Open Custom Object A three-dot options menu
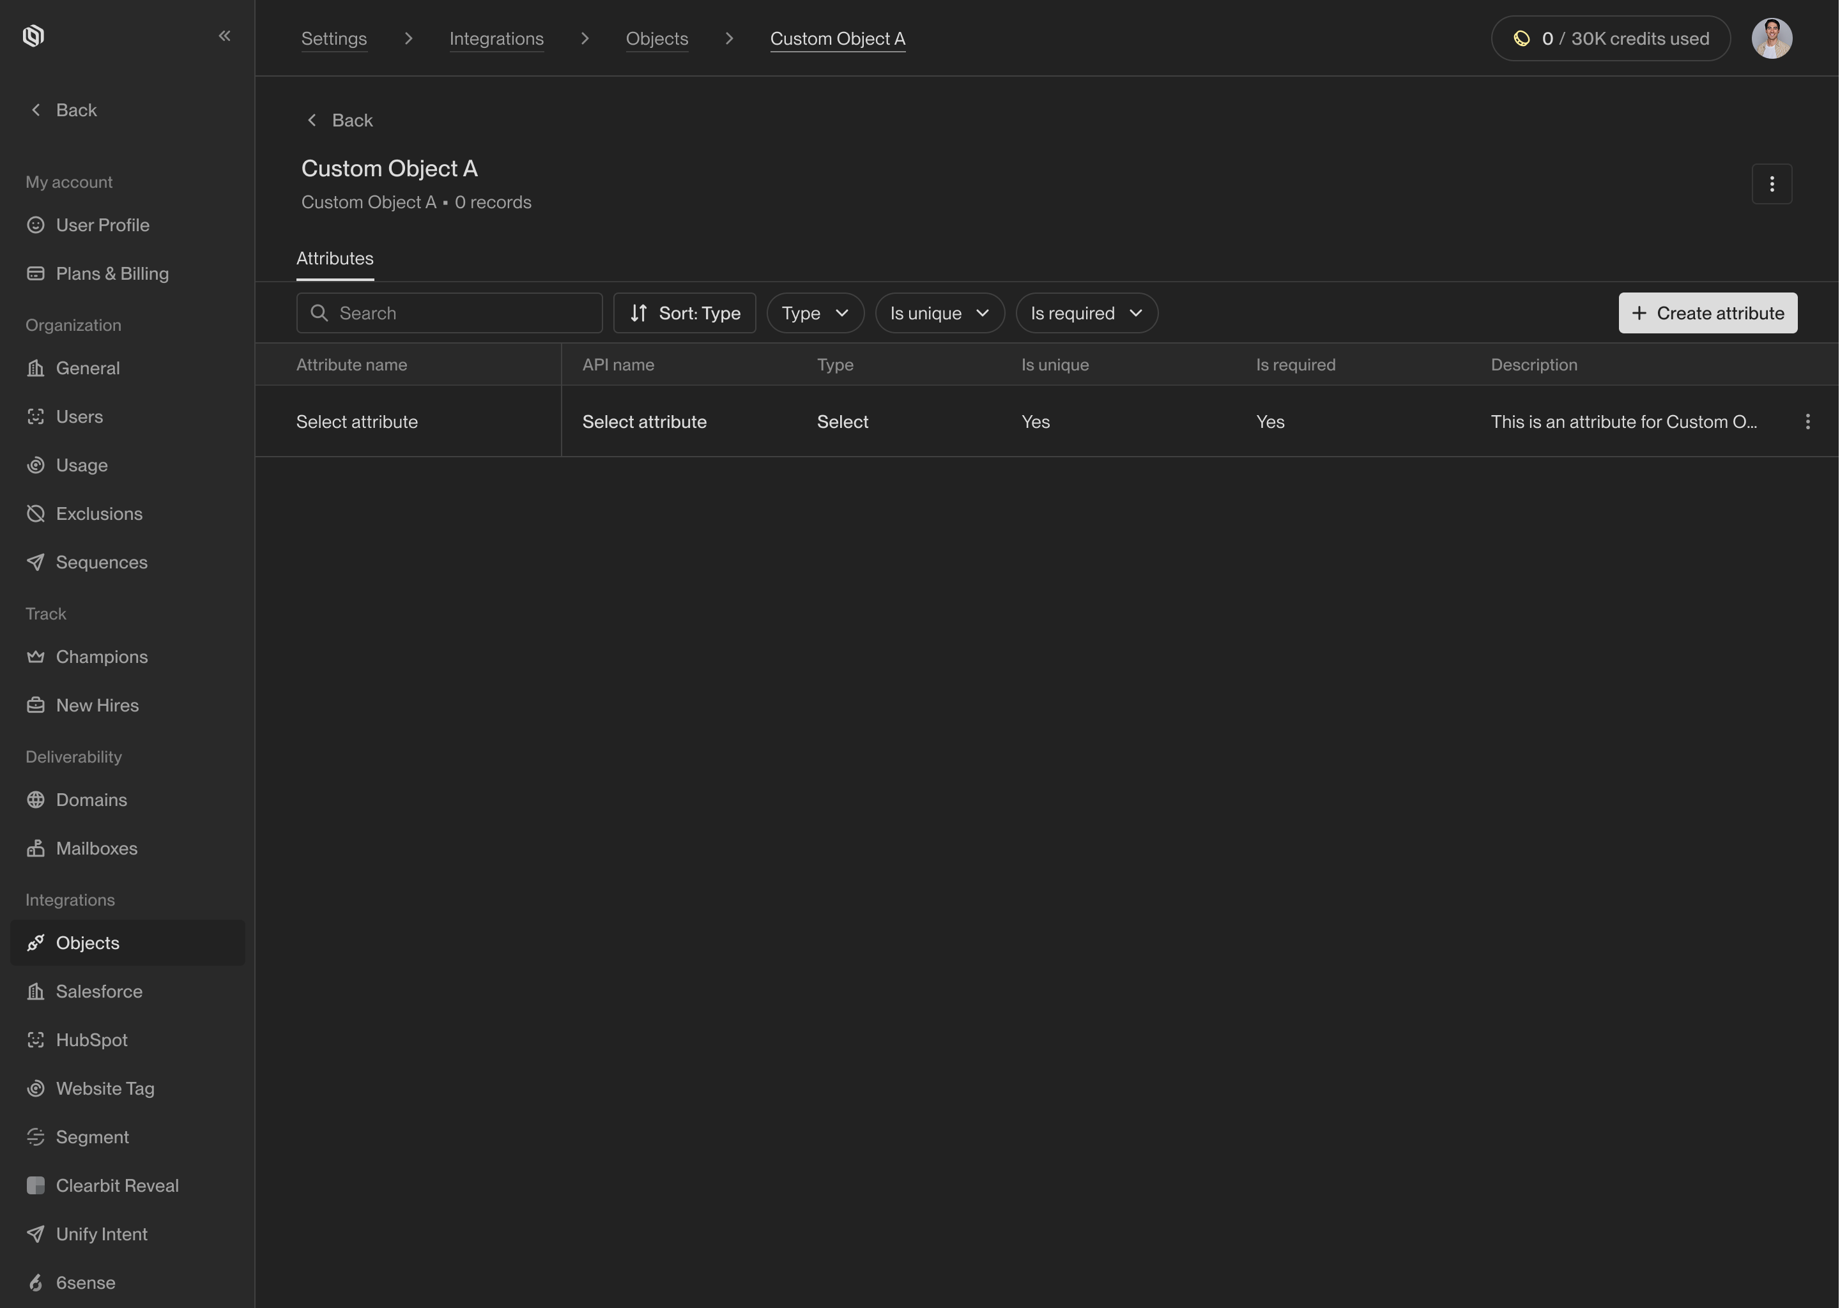Viewport: 1840px width, 1308px height. 1771,185
